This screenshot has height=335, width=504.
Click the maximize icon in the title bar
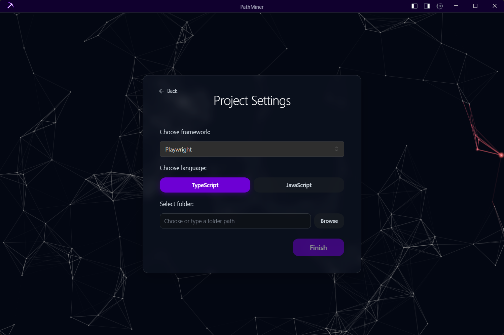pos(475,6)
